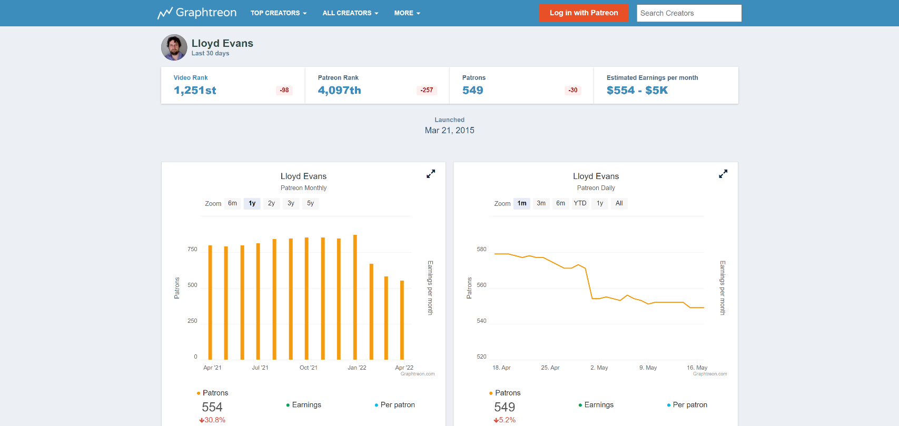Select 1y zoom on Patreon Daily chart
Screen dimensions: 899x426
point(600,203)
